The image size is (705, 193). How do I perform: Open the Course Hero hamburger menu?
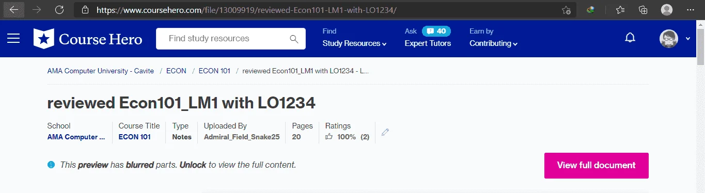pos(13,39)
